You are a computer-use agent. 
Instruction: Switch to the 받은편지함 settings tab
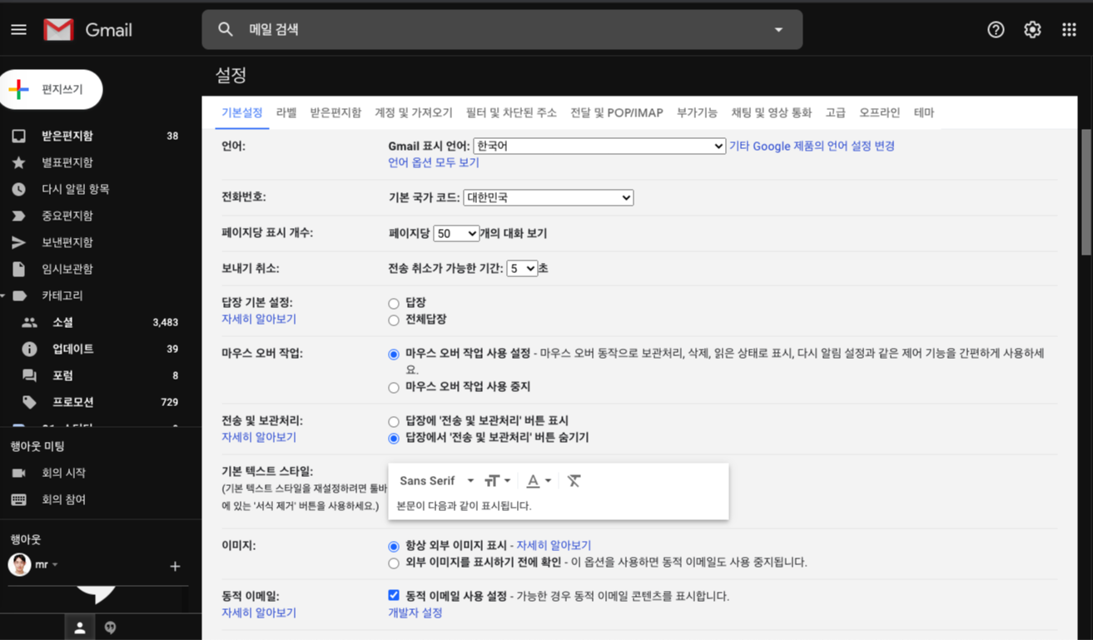(x=335, y=112)
